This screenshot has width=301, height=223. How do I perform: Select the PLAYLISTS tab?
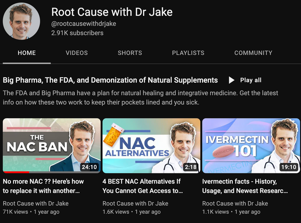click(x=188, y=53)
